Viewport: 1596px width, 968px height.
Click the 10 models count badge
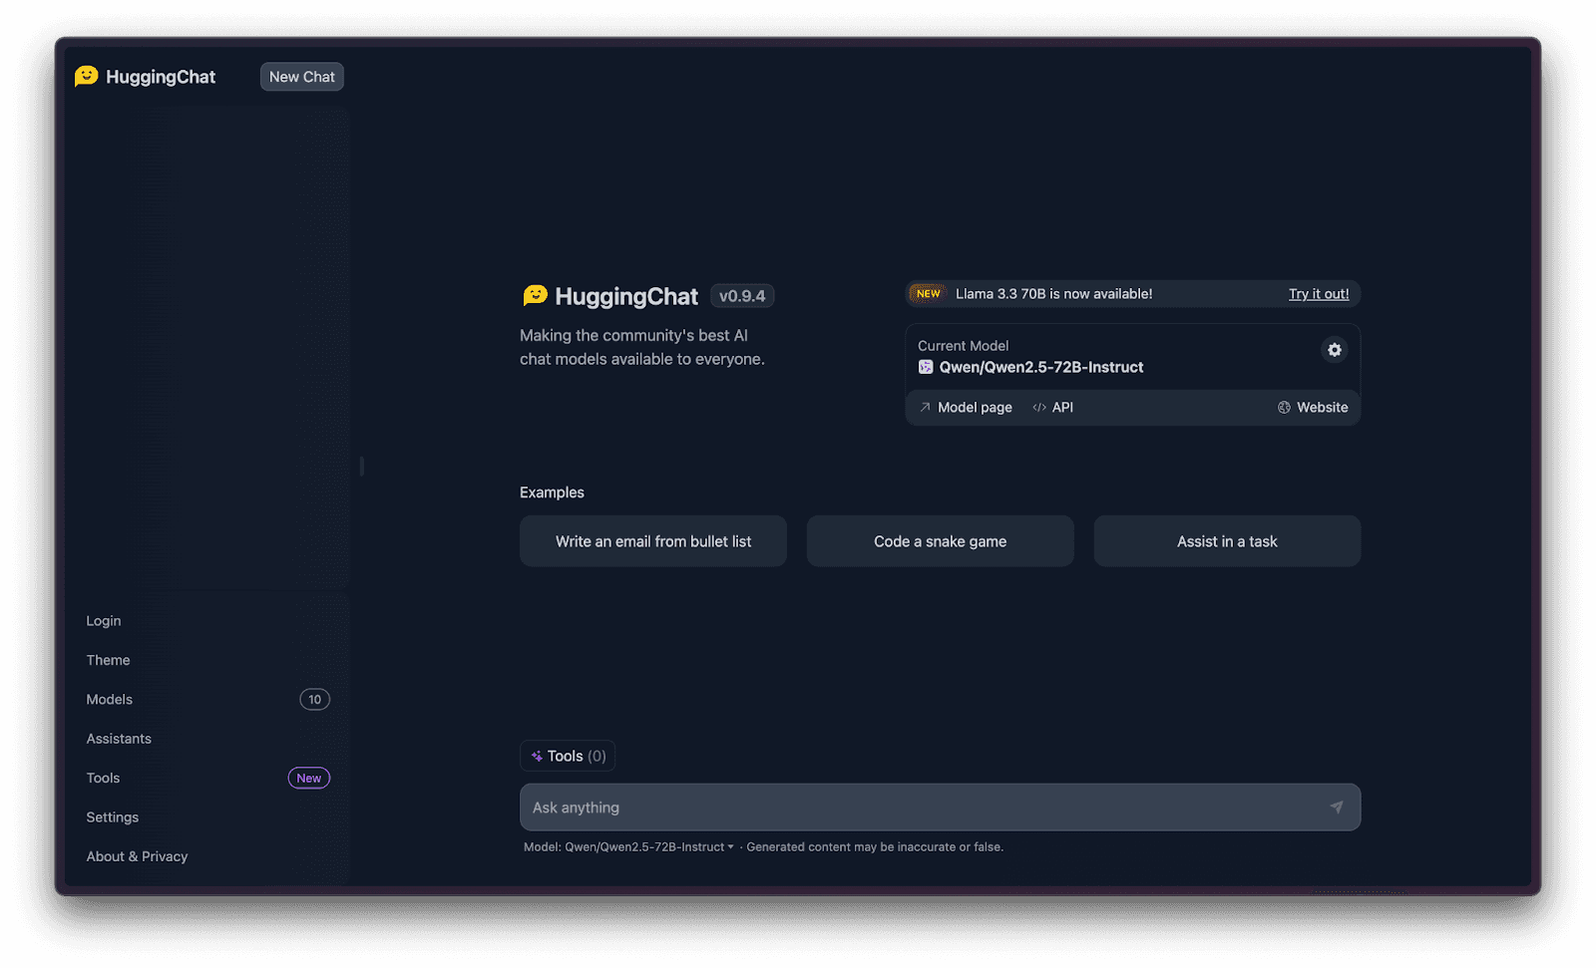click(314, 699)
